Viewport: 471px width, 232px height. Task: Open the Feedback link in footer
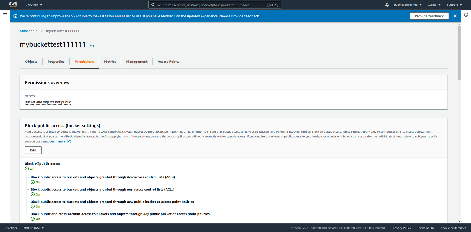coord(11,228)
